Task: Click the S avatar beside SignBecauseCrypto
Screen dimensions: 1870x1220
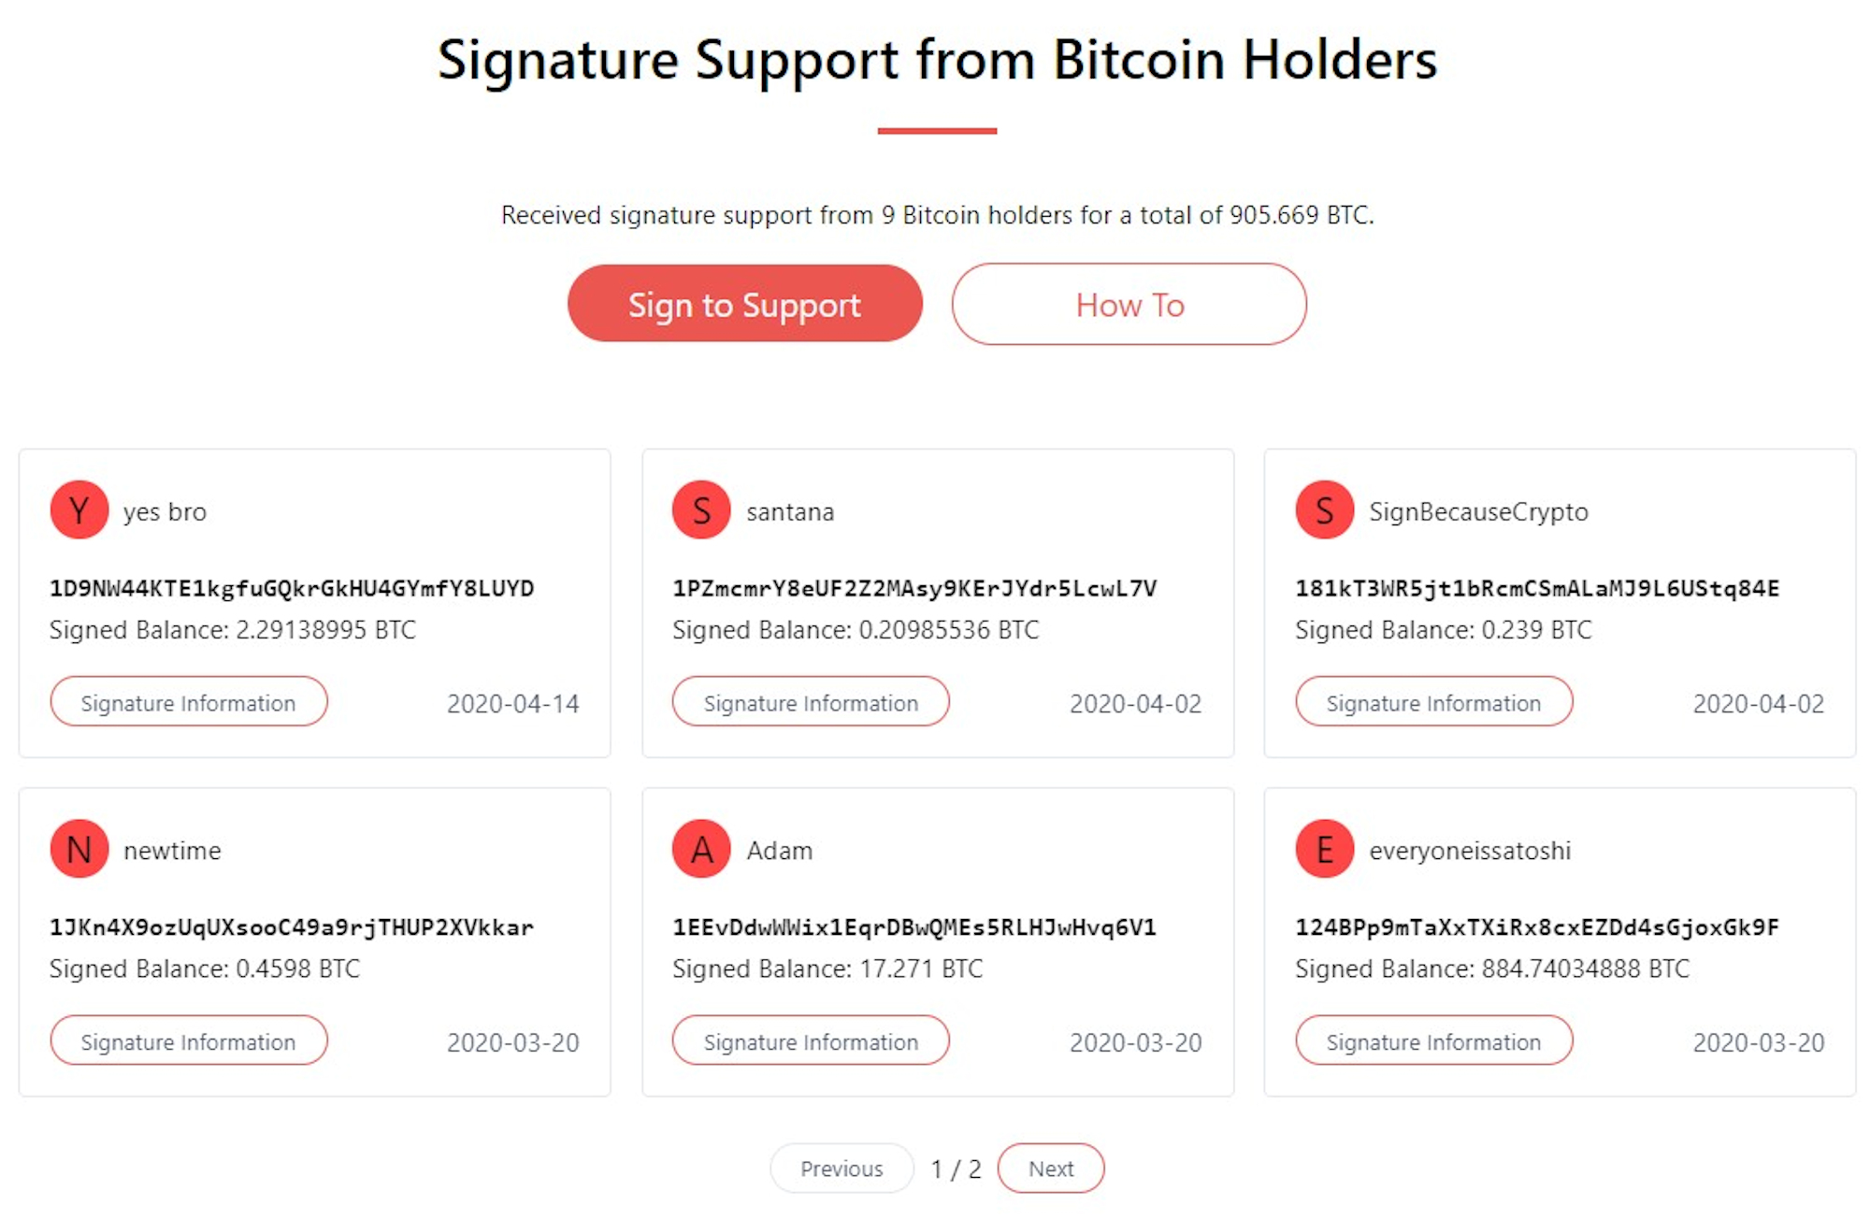Action: coord(1324,510)
